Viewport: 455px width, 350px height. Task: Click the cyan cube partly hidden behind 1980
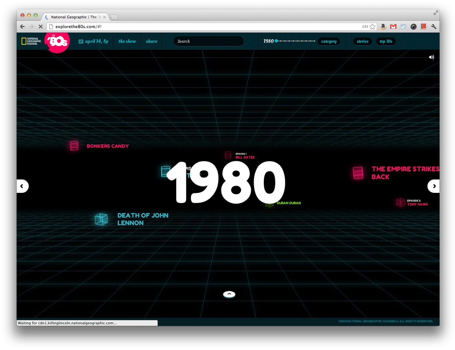coord(165,171)
